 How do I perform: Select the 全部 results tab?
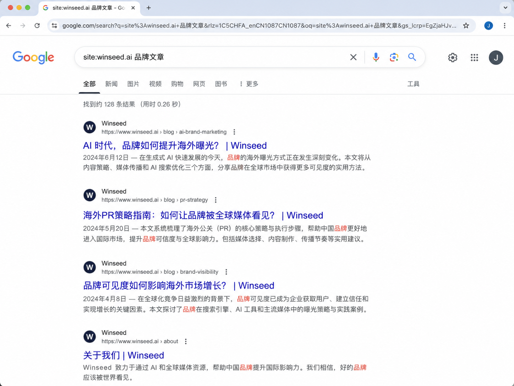coord(89,84)
